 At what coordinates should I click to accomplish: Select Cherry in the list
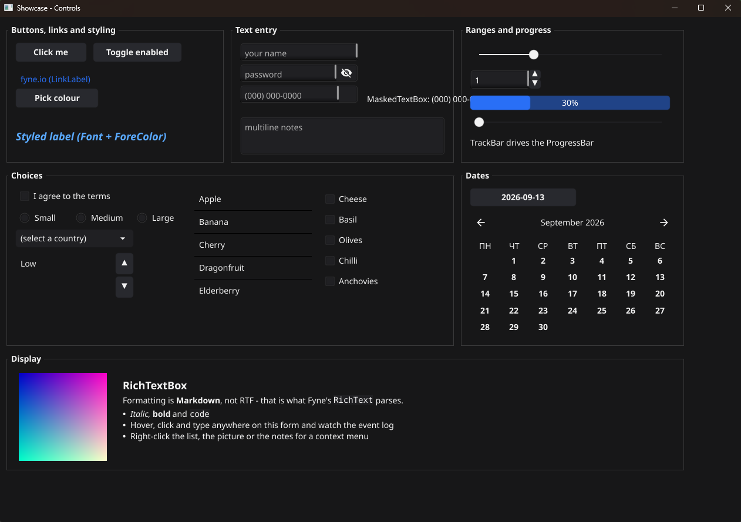pyautogui.click(x=253, y=245)
